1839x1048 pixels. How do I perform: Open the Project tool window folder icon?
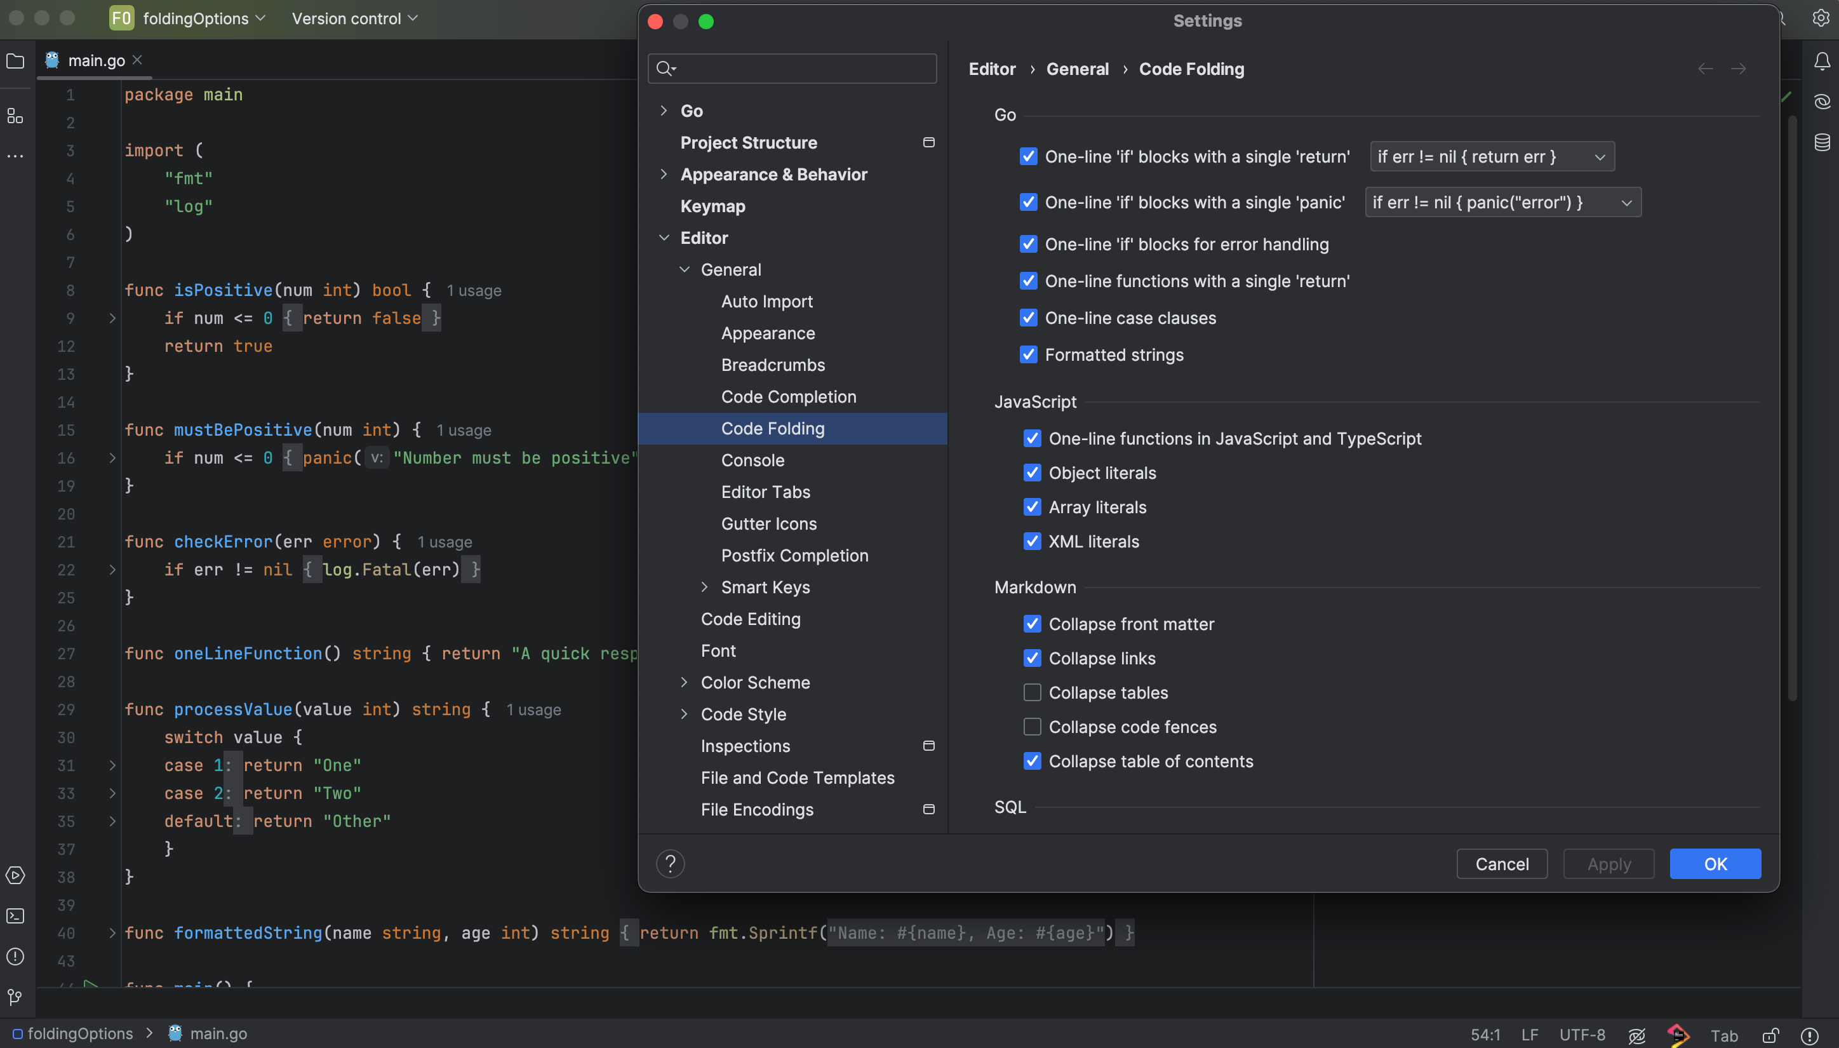(15, 61)
